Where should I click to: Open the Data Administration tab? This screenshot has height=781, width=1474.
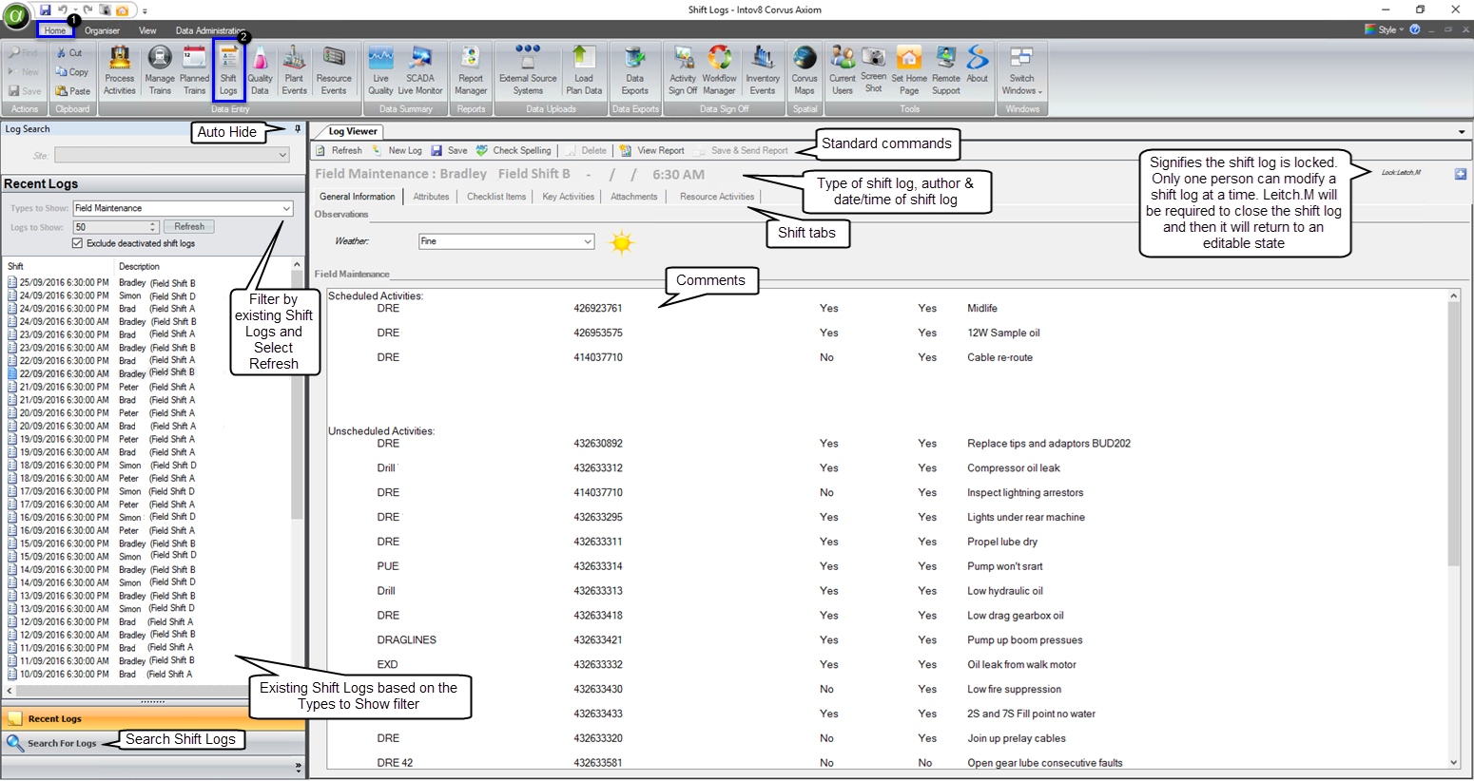point(210,30)
